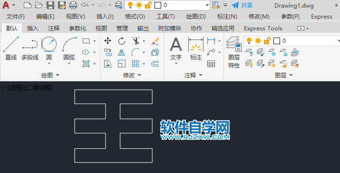
Task: Open the 文件(F) menu
Action: [16, 17]
